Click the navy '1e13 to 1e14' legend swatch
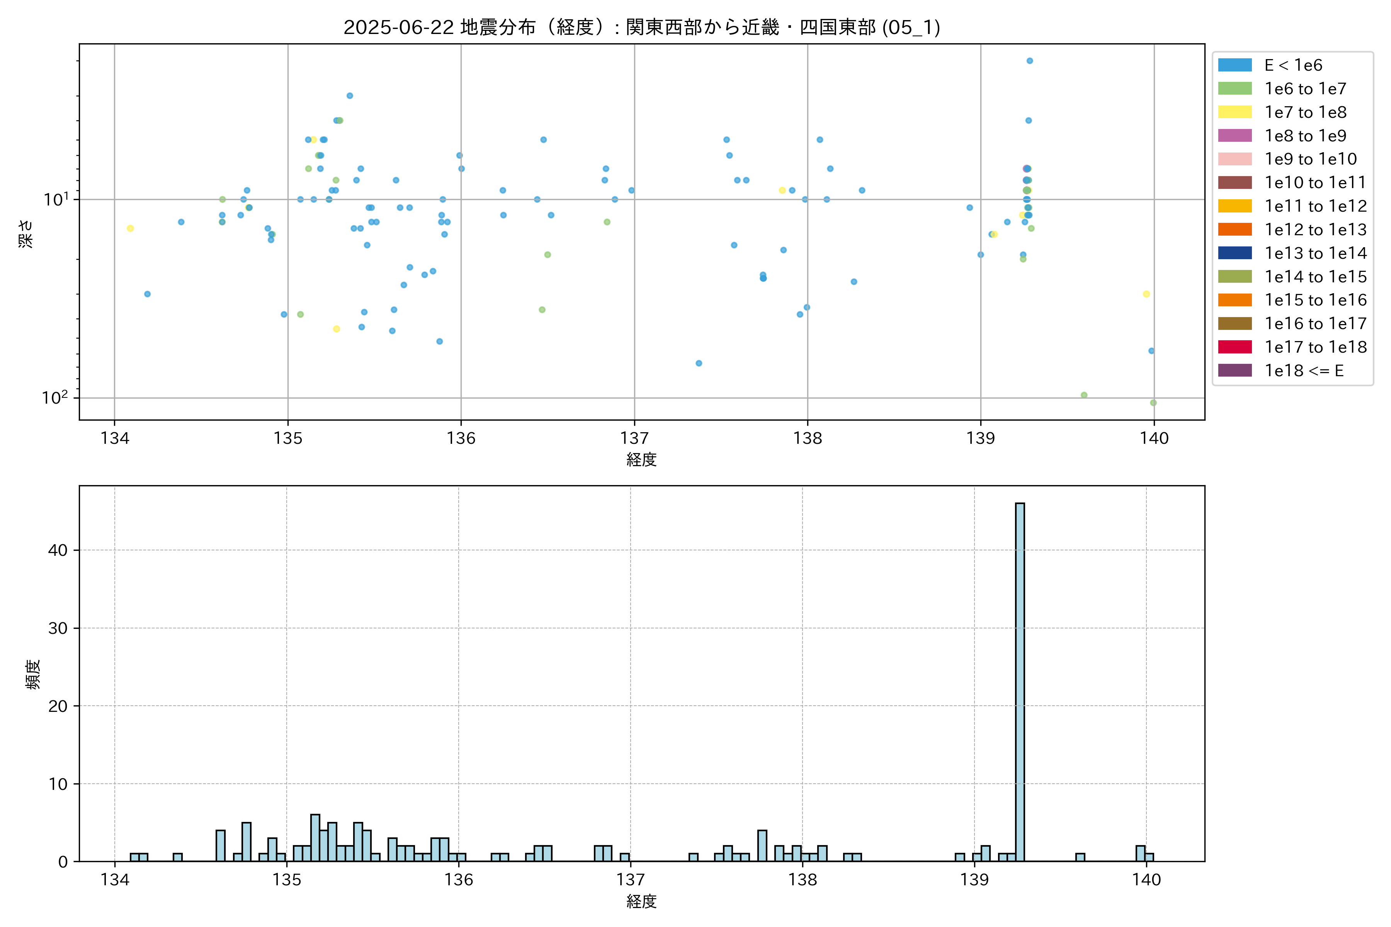The width and height of the screenshot is (1391, 927). (1234, 253)
